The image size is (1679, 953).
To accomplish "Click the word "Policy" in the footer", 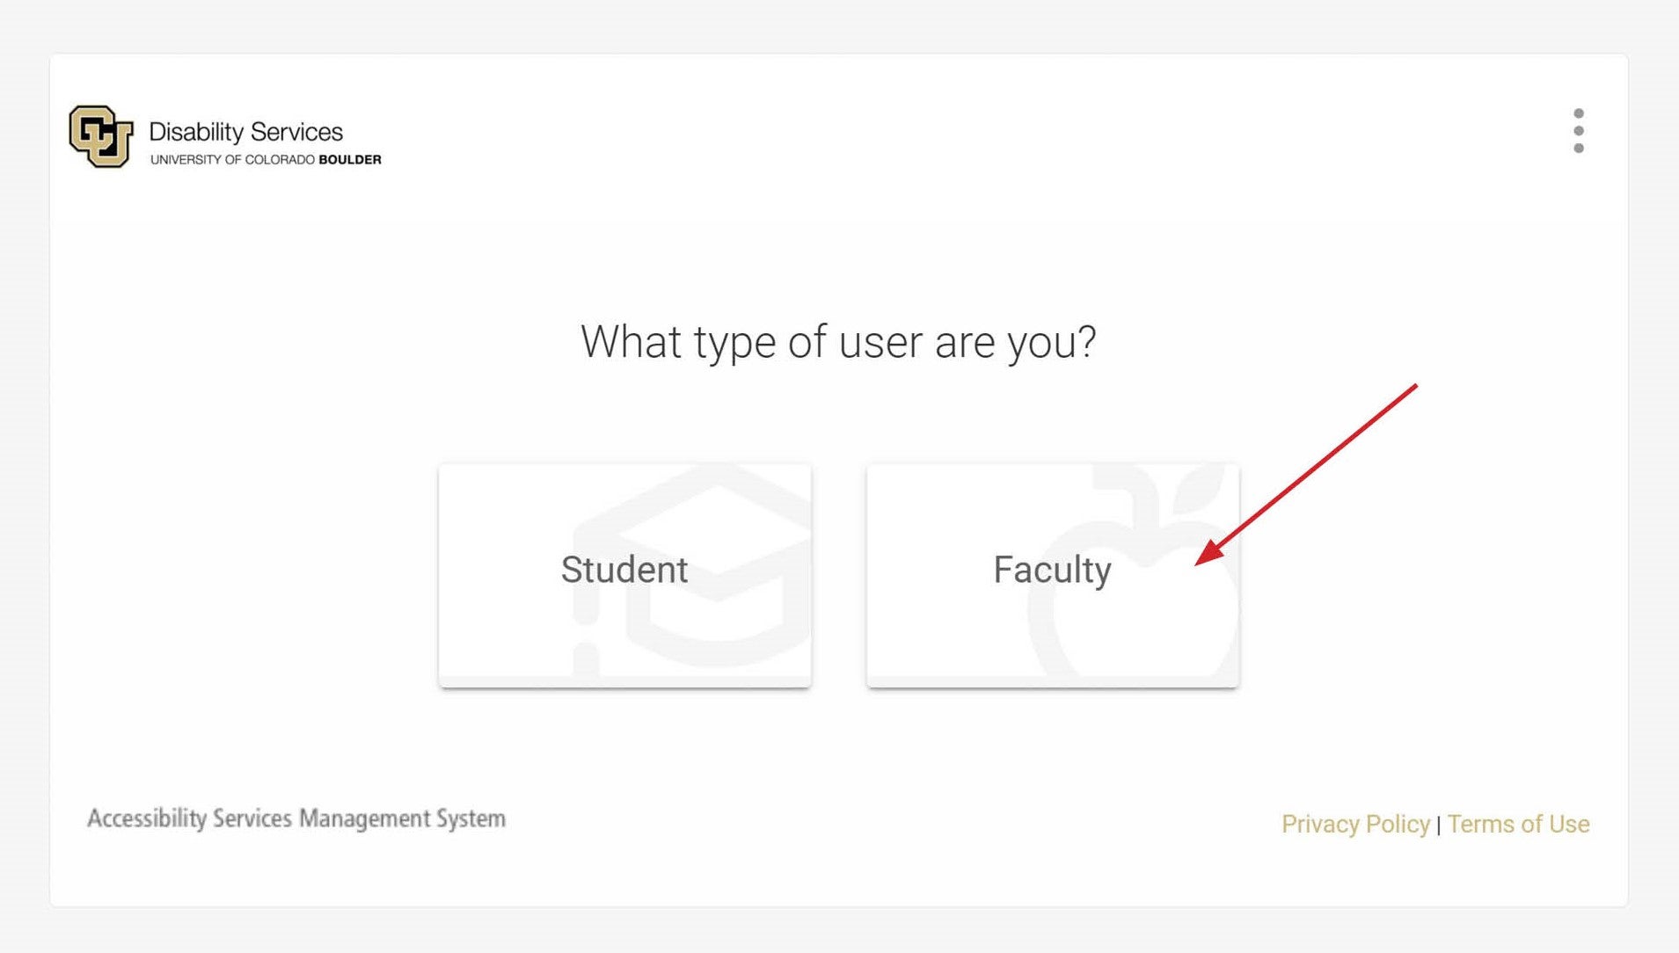I will (x=1398, y=824).
